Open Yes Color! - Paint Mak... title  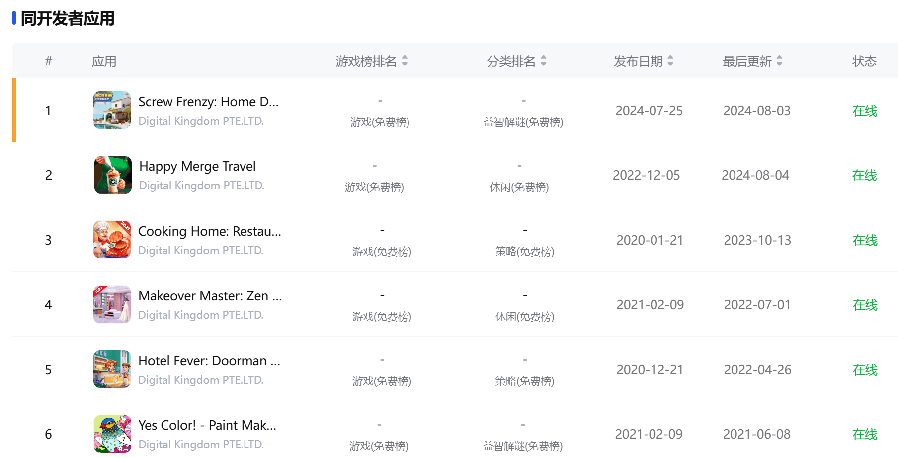click(x=207, y=425)
